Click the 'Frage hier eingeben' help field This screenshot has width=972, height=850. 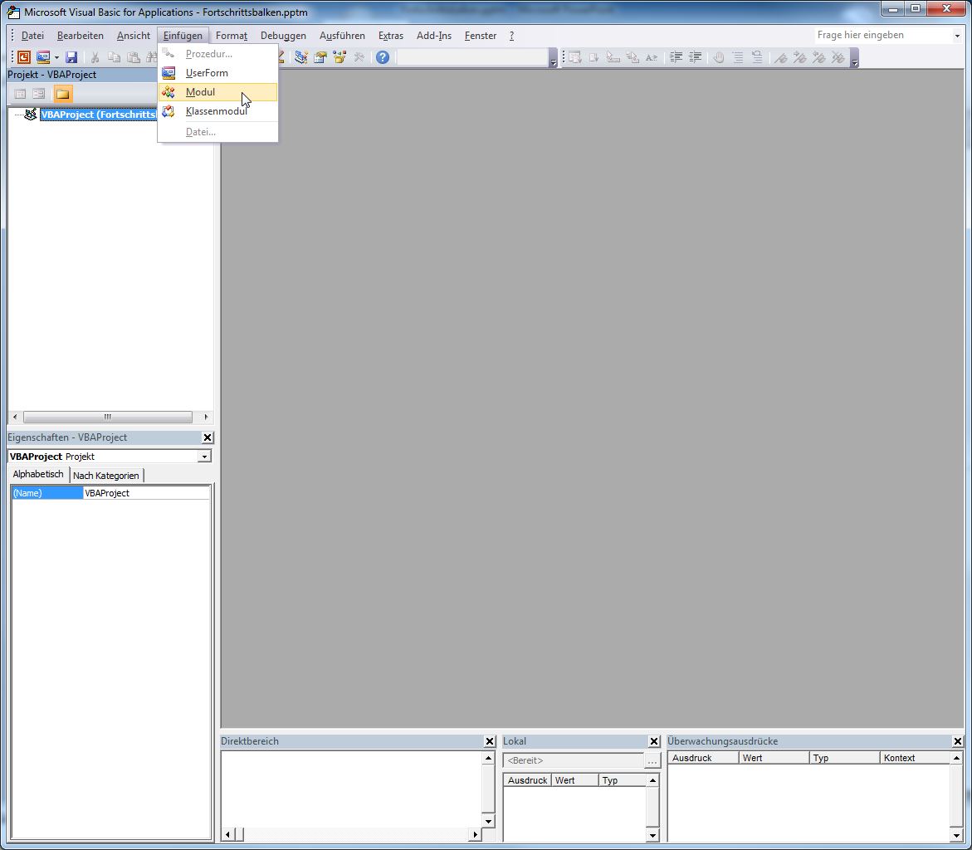[883, 36]
